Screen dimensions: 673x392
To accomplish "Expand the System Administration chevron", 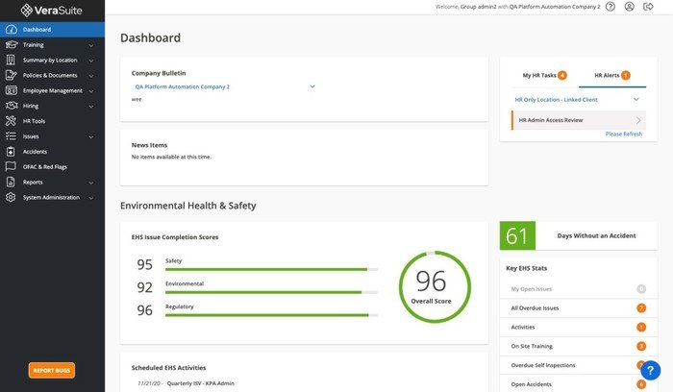I will [x=91, y=198].
